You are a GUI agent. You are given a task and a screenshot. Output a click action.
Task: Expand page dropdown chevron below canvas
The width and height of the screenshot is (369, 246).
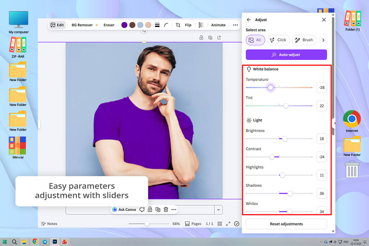(x=218, y=210)
